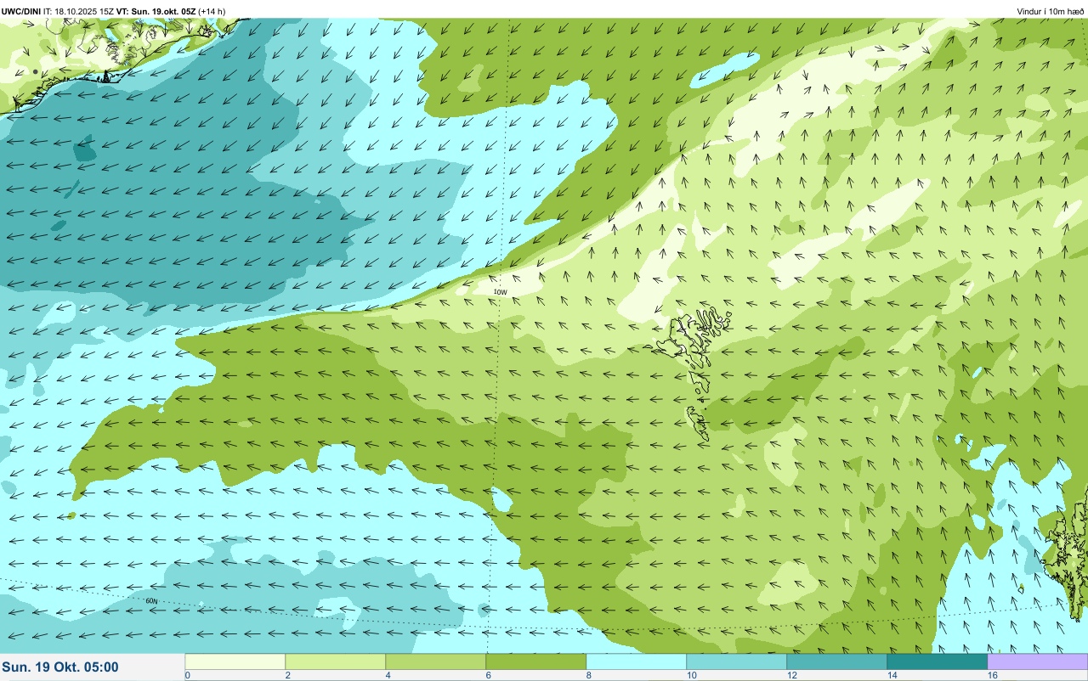Screen dimensions: 1088x681
Task: Click the 'Sun. 19 Okt. 05:00' timestamp label
Action: pos(60,667)
